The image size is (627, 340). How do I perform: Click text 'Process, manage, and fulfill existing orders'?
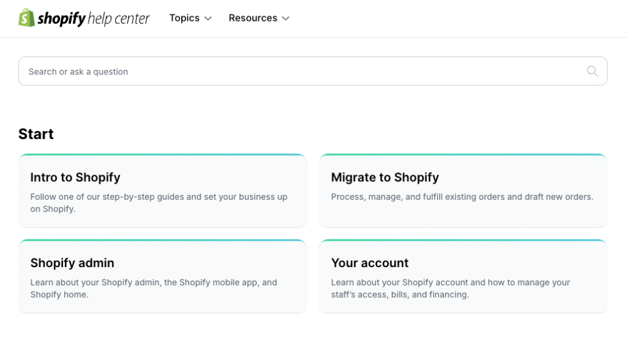(418, 197)
